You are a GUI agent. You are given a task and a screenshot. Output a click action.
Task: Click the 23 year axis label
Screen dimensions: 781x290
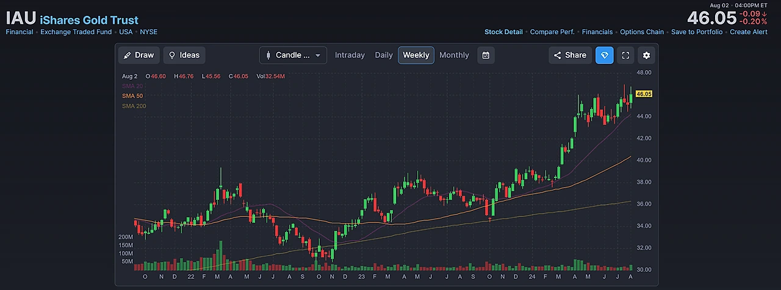(x=361, y=276)
